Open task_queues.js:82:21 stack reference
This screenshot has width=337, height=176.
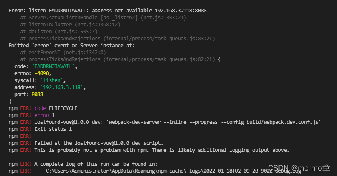[159, 59]
